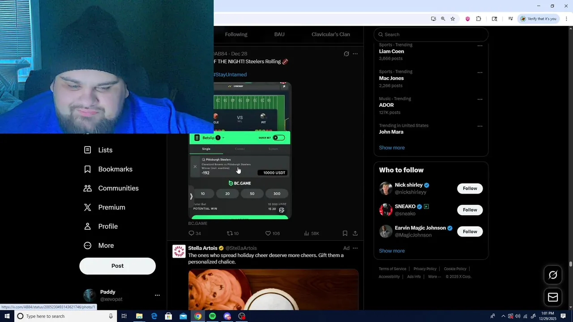
Task: Show hidden system tray icons chevron
Action: pos(503,316)
